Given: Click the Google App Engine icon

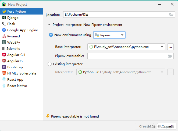Looking at the screenshot, I should coord(4,30).
